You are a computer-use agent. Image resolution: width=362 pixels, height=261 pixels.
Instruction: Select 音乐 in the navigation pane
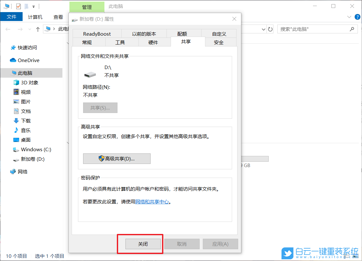(25, 130)
